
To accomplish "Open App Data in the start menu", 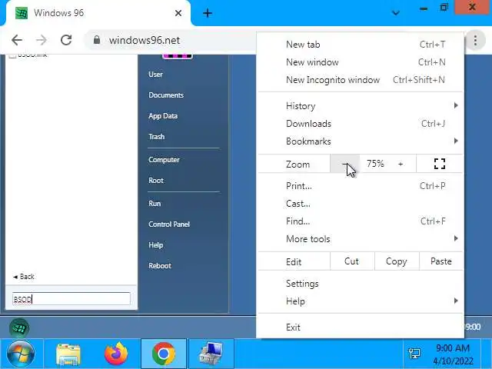I will click(x=163, y=116).
